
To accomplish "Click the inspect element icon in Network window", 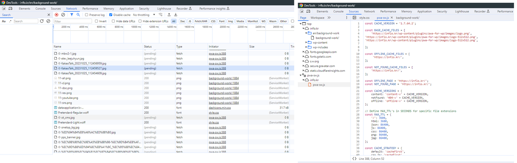I will click(x=4, y=8).
